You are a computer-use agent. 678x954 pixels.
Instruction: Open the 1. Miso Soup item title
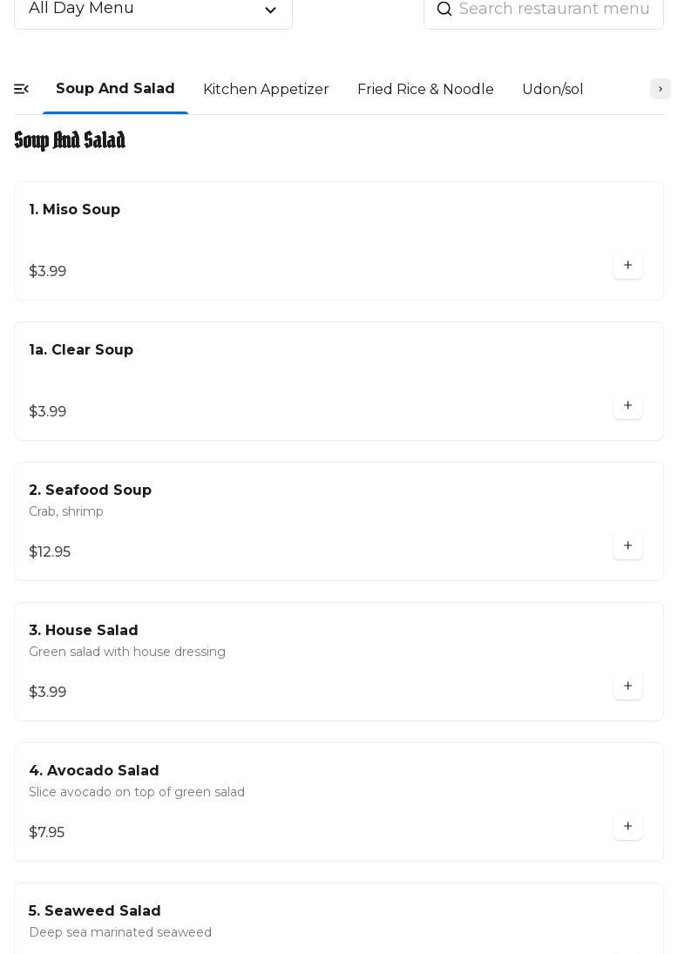[x=74, y=209]
